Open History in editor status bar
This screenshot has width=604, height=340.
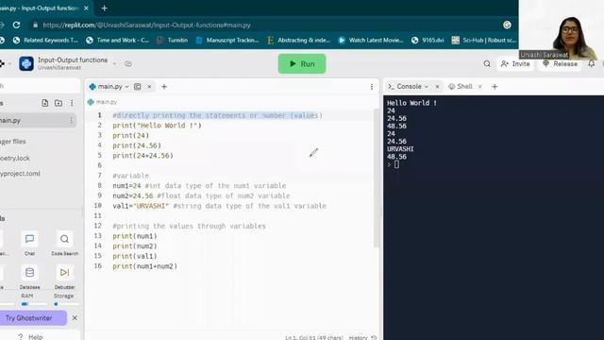click(x=362, y=337)
